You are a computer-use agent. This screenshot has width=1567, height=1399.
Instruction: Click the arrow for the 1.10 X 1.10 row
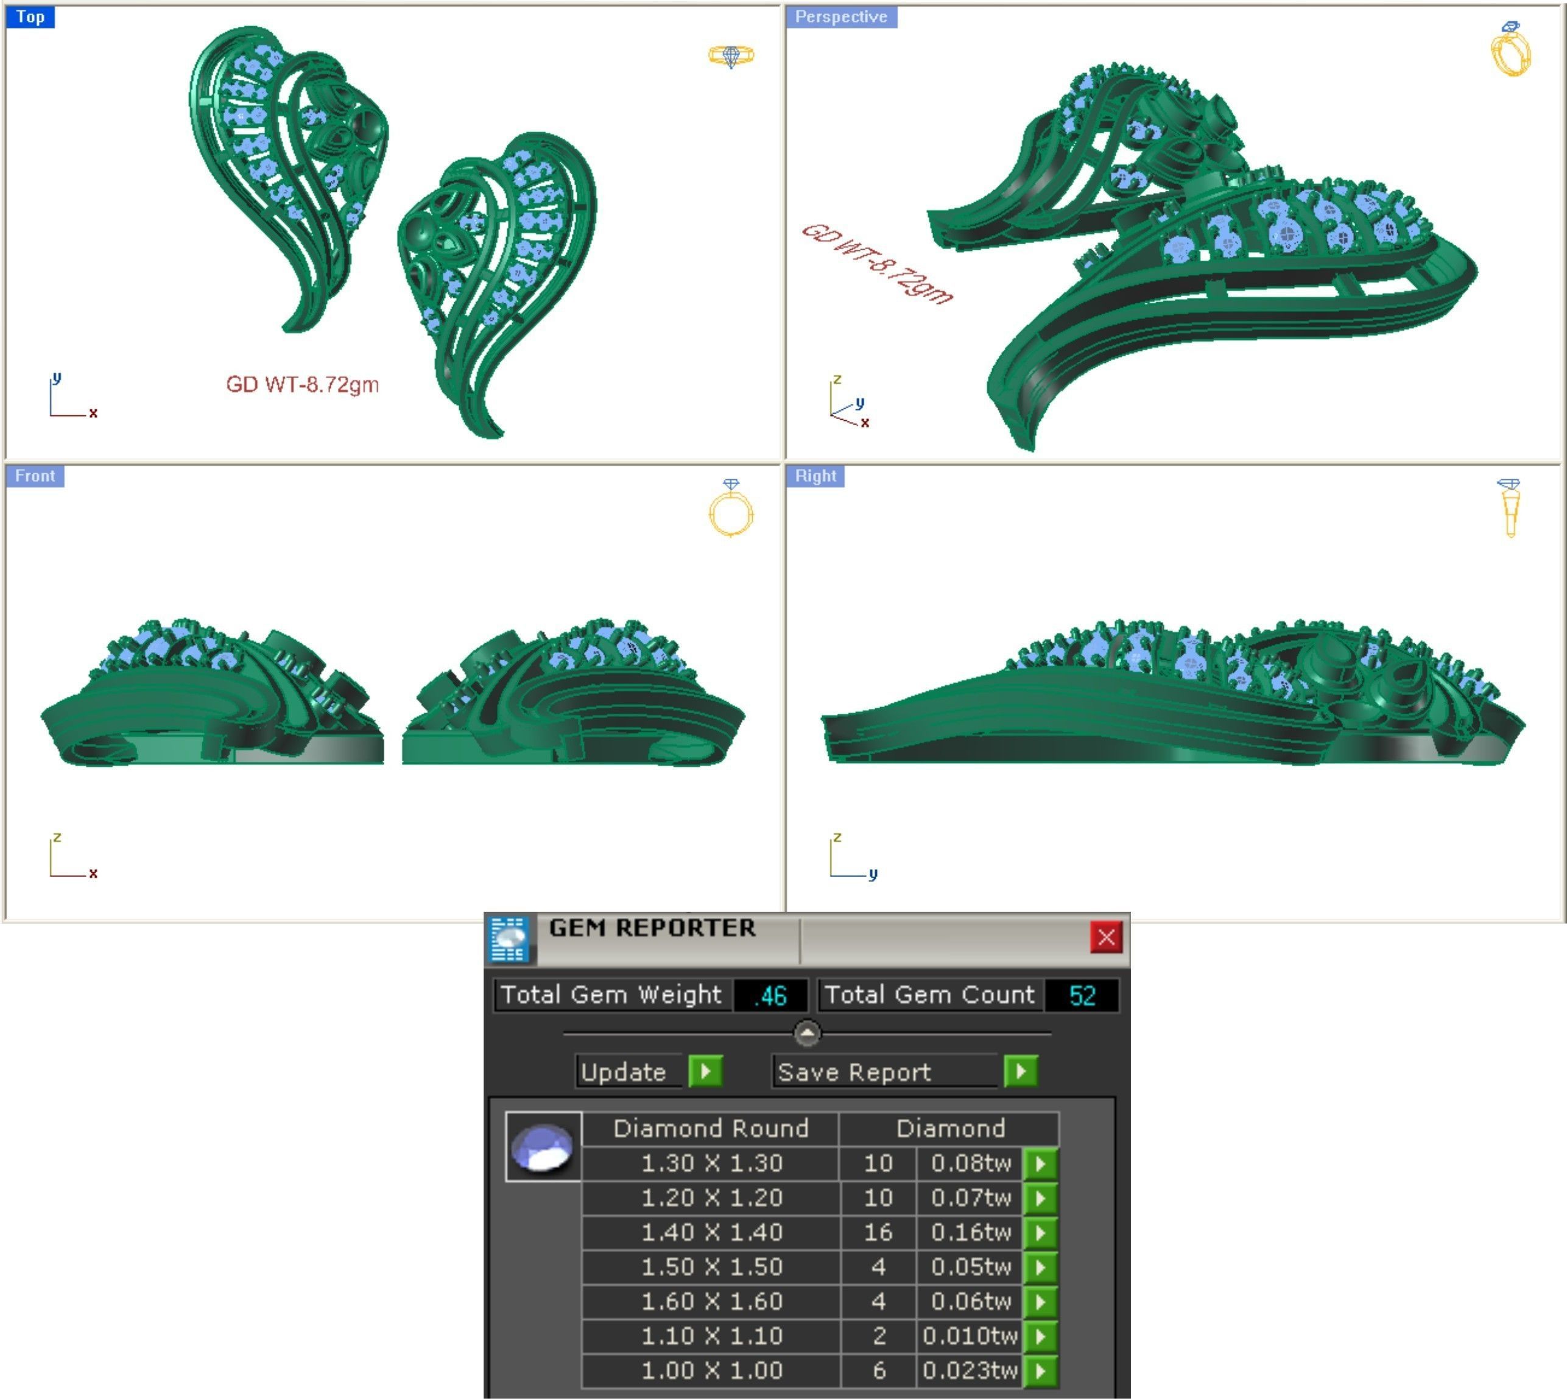[x=1041, y=1336]
